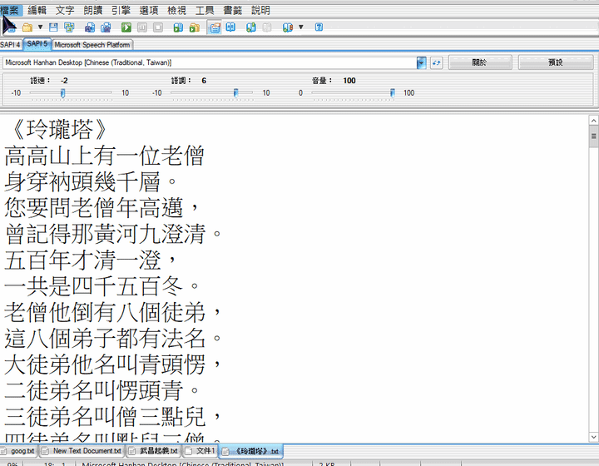Viewport: 599px width, 466px height.
Task: Click the line 這八個弟子都有法名。
Action: tap(112, 339)
